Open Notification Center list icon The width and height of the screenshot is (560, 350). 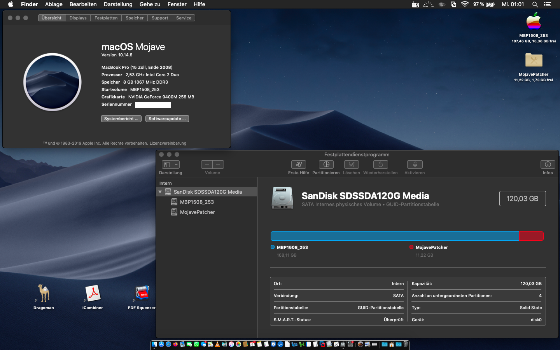tap(548, 4)
